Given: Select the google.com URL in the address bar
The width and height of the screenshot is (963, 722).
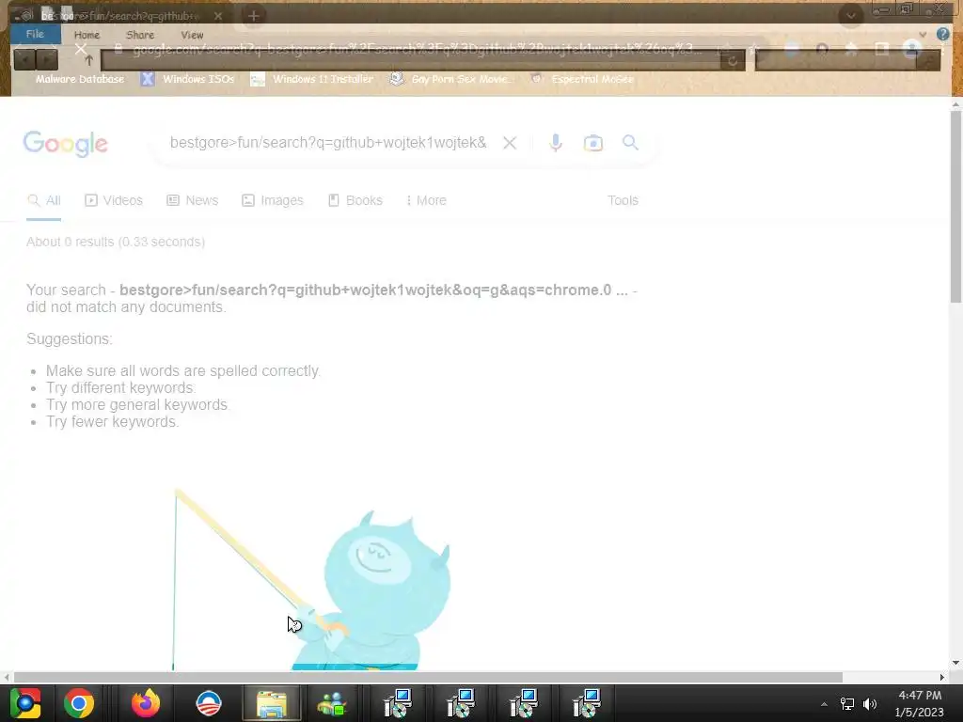Looking at the screenshot, I should [417, 50].
